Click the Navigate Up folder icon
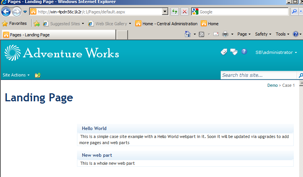This screenshot has width=303, height=177. [38, 75]
